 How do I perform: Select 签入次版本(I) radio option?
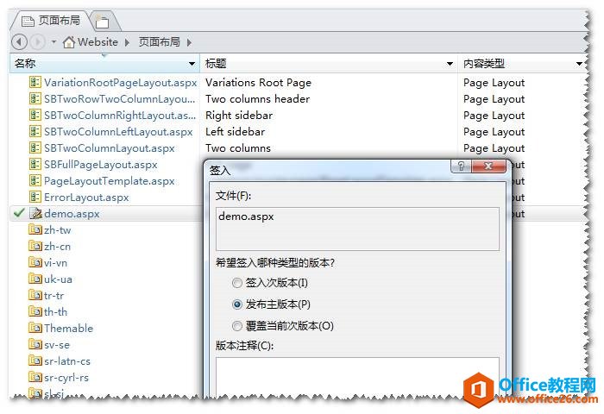click(237, 283)
